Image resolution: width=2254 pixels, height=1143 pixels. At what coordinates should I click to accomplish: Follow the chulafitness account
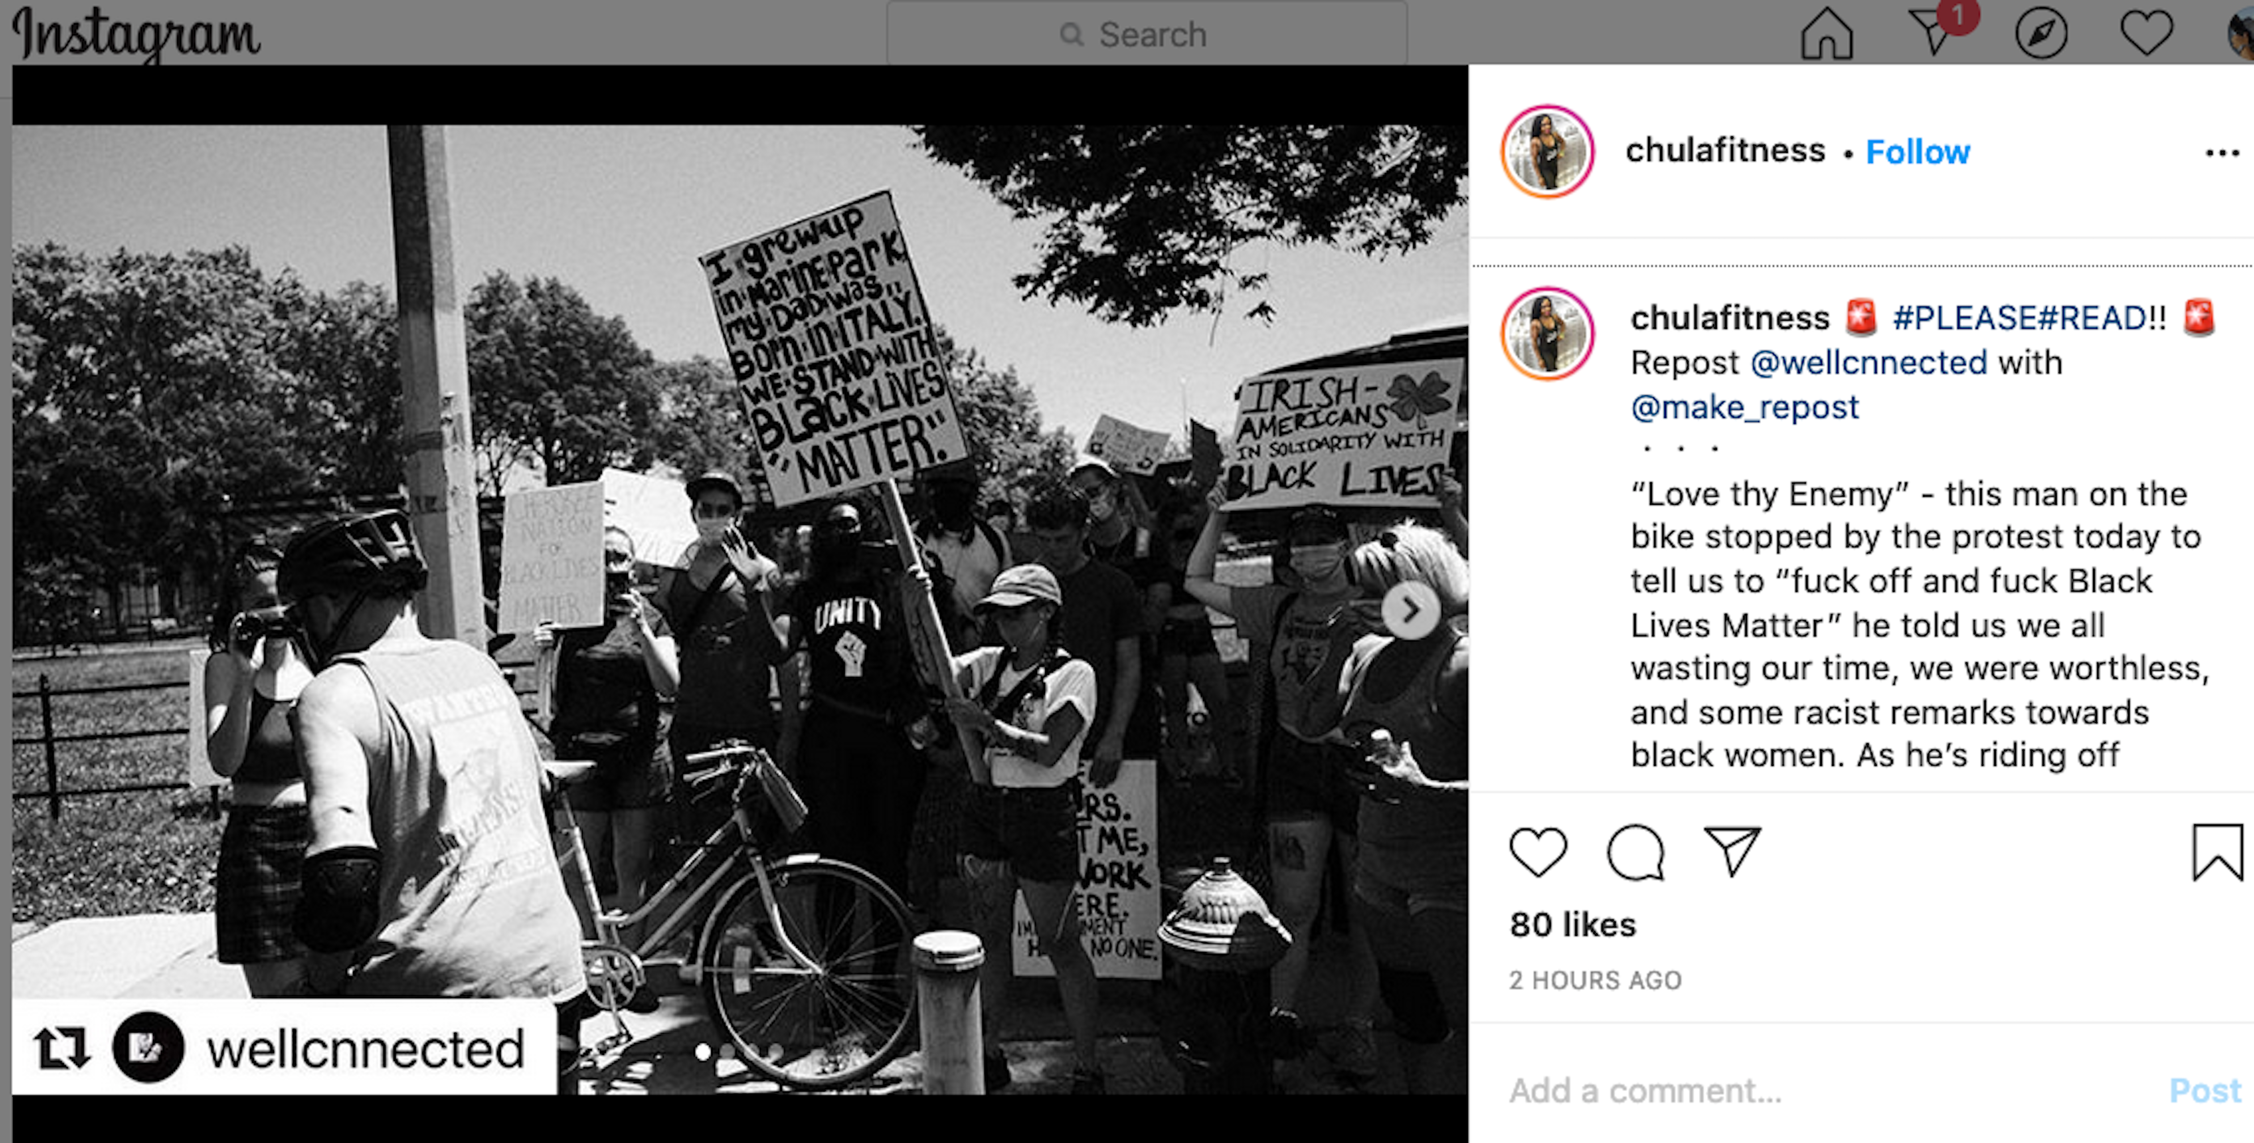coord(1917,152)
